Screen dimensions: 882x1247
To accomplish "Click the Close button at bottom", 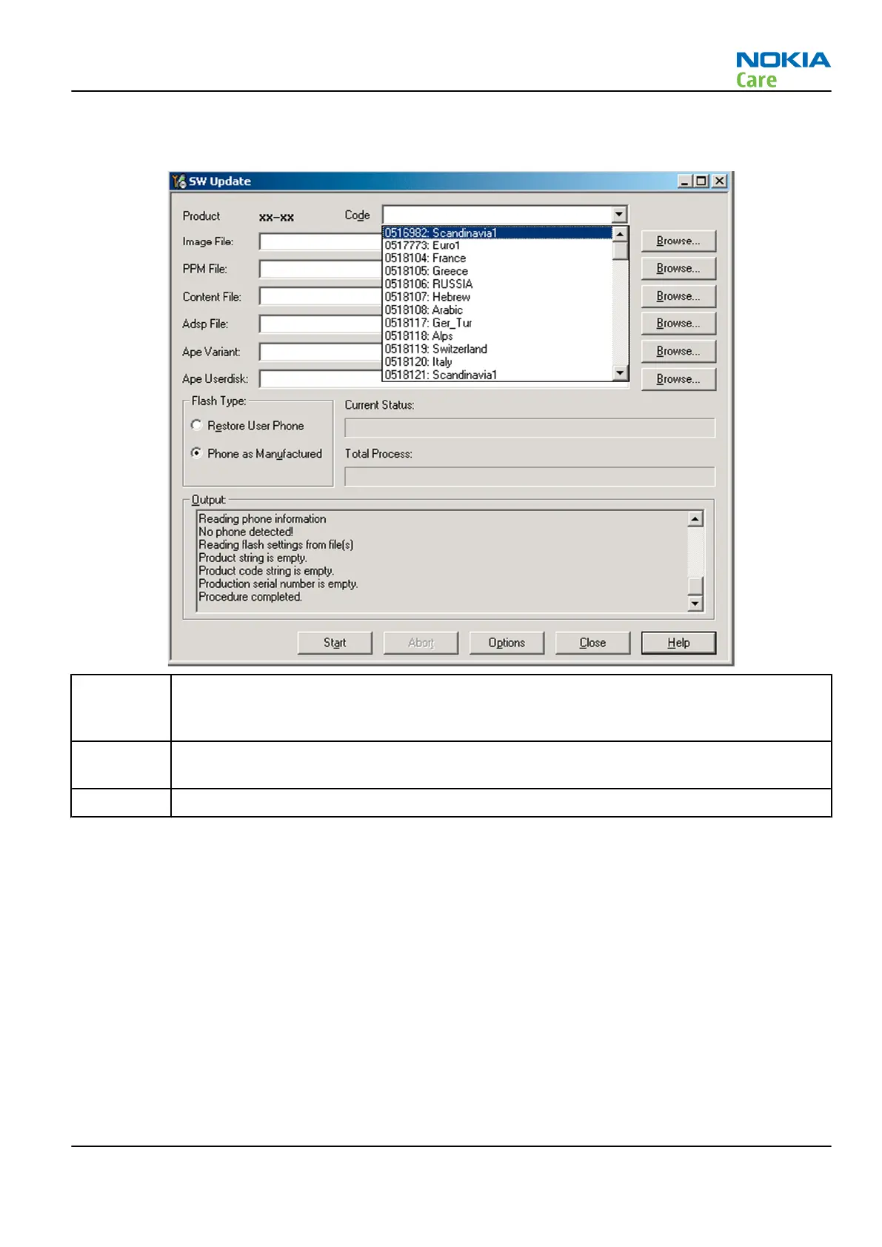I will 592,643.
